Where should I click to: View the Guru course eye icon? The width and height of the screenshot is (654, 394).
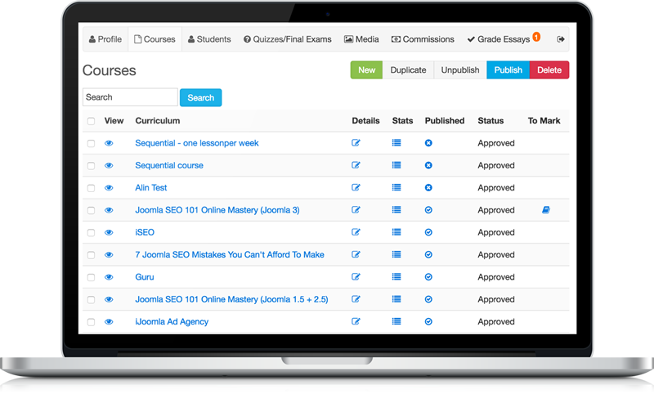109,277
